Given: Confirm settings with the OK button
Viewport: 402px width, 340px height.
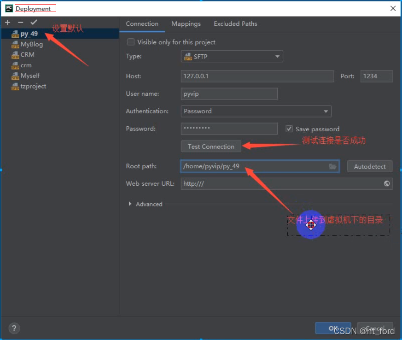Looking at the screenshot, I should tap(333, 328).
